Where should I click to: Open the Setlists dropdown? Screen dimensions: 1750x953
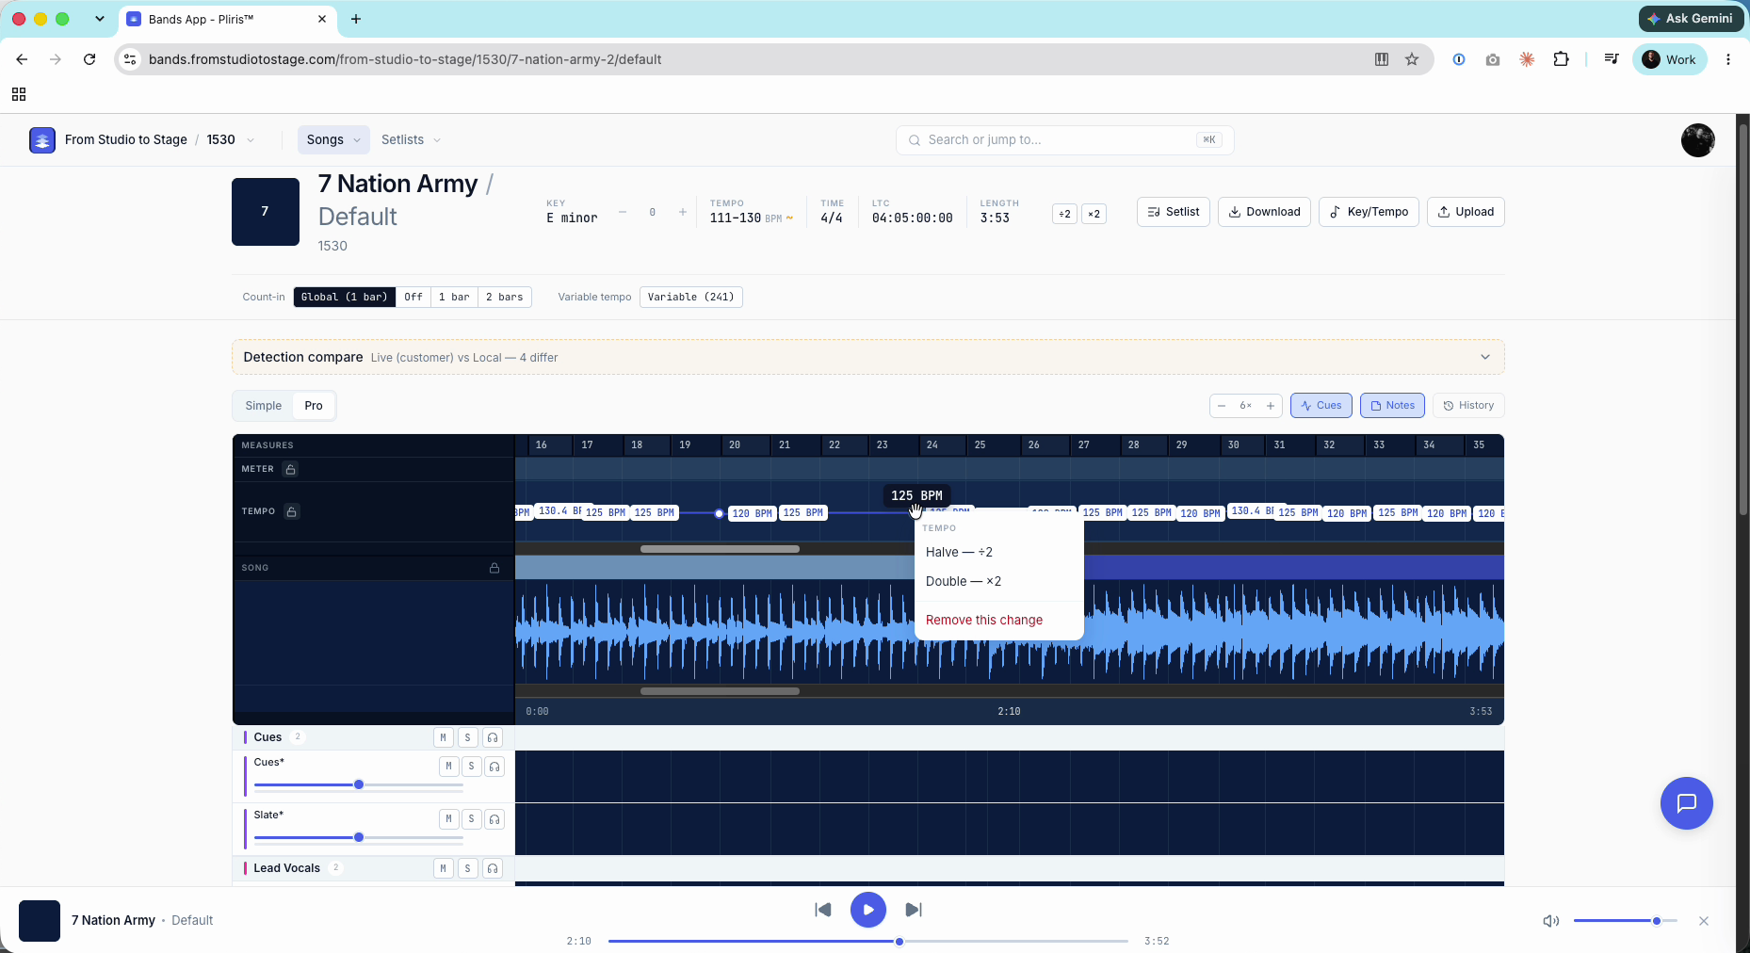(x=411, y=140)
